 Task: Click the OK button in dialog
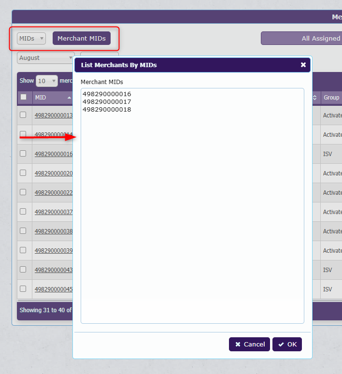click(287, 344)
